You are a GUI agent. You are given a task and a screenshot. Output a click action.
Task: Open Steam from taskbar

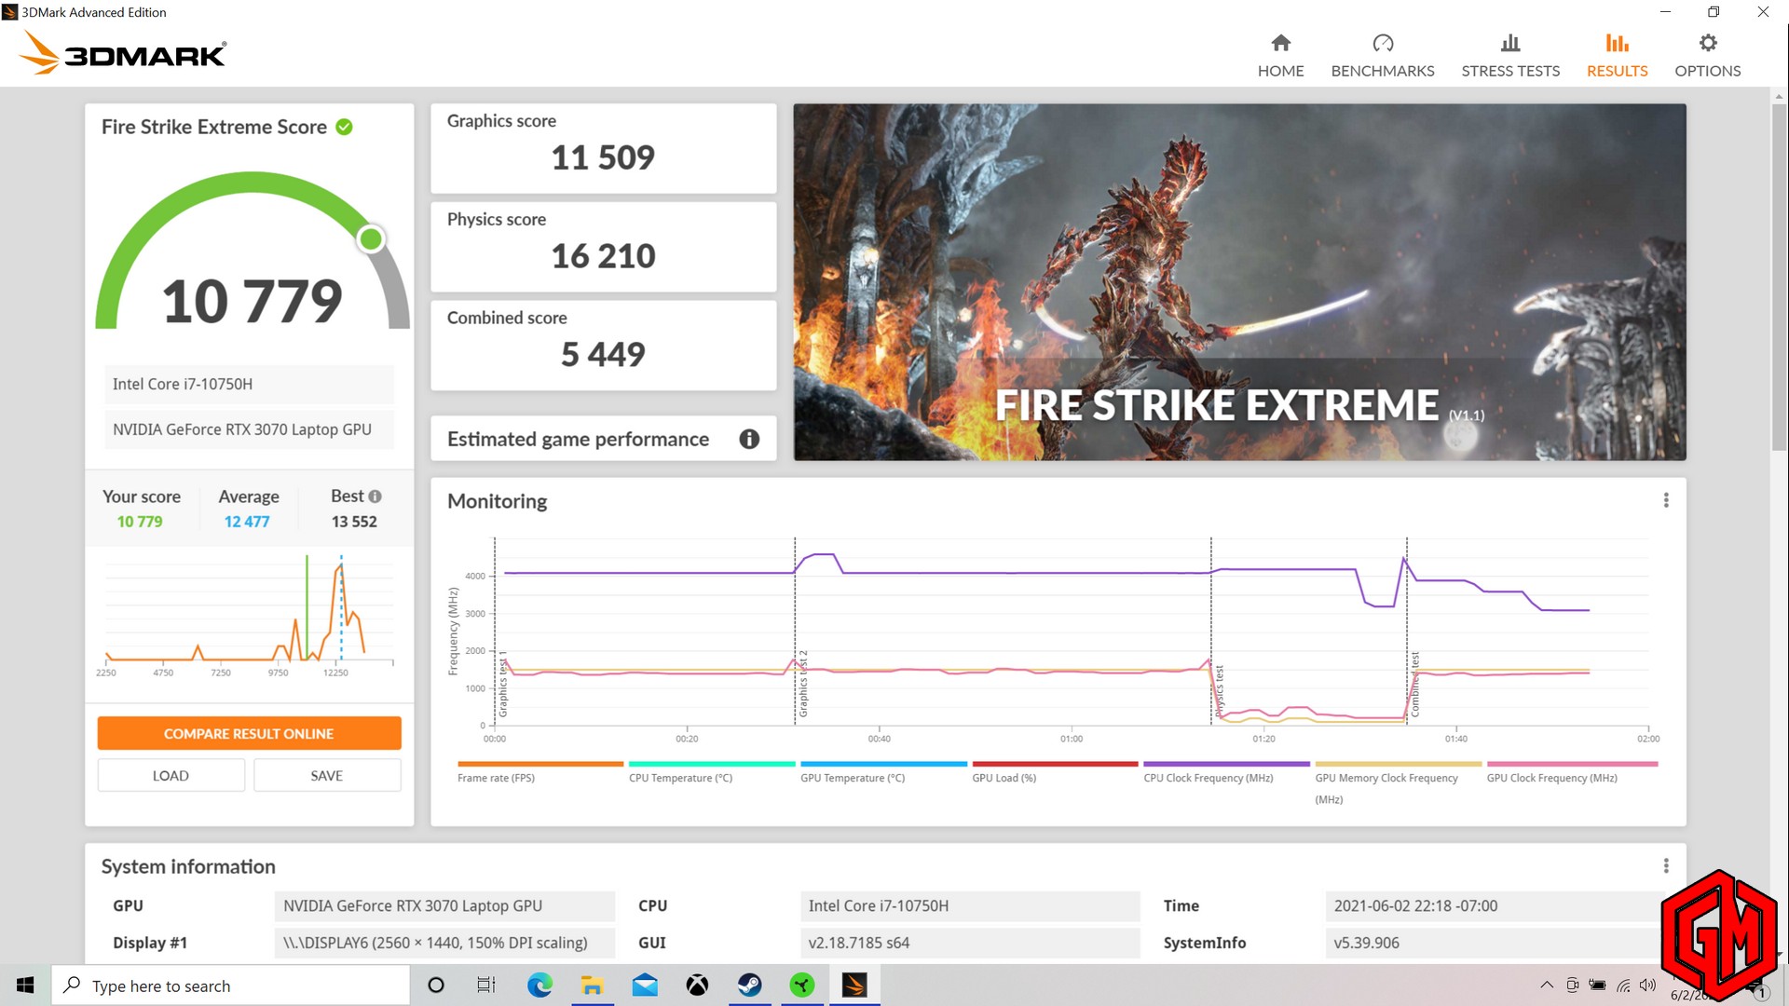click(x=749, y=986)
